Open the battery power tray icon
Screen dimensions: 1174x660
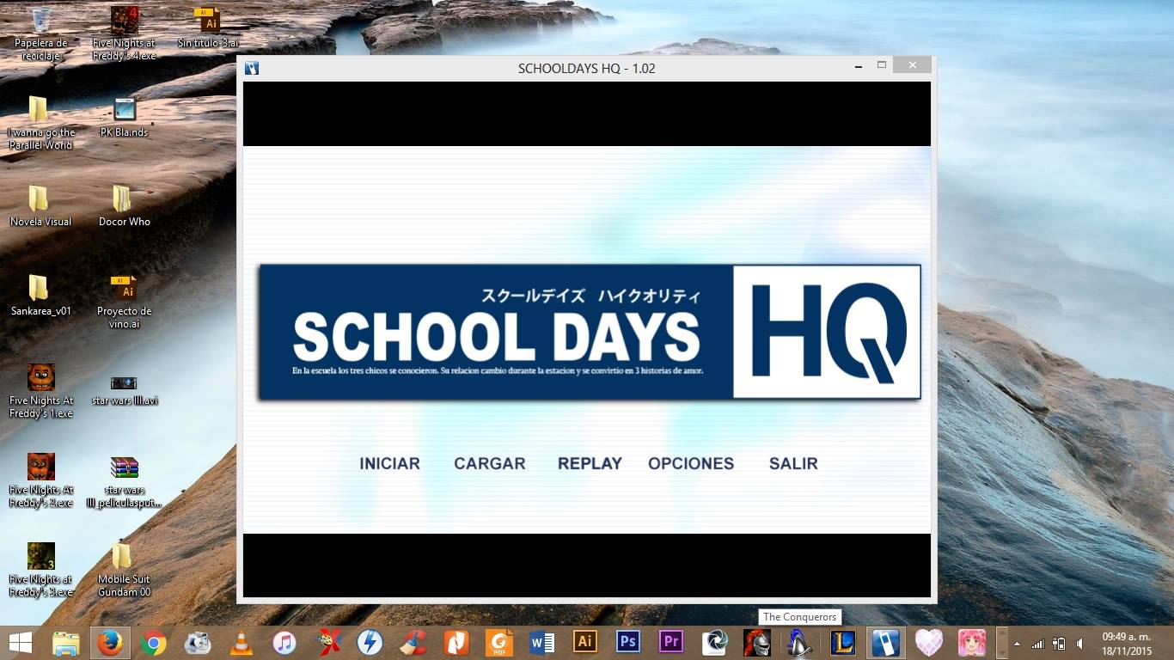click(x=1059, y=644)
